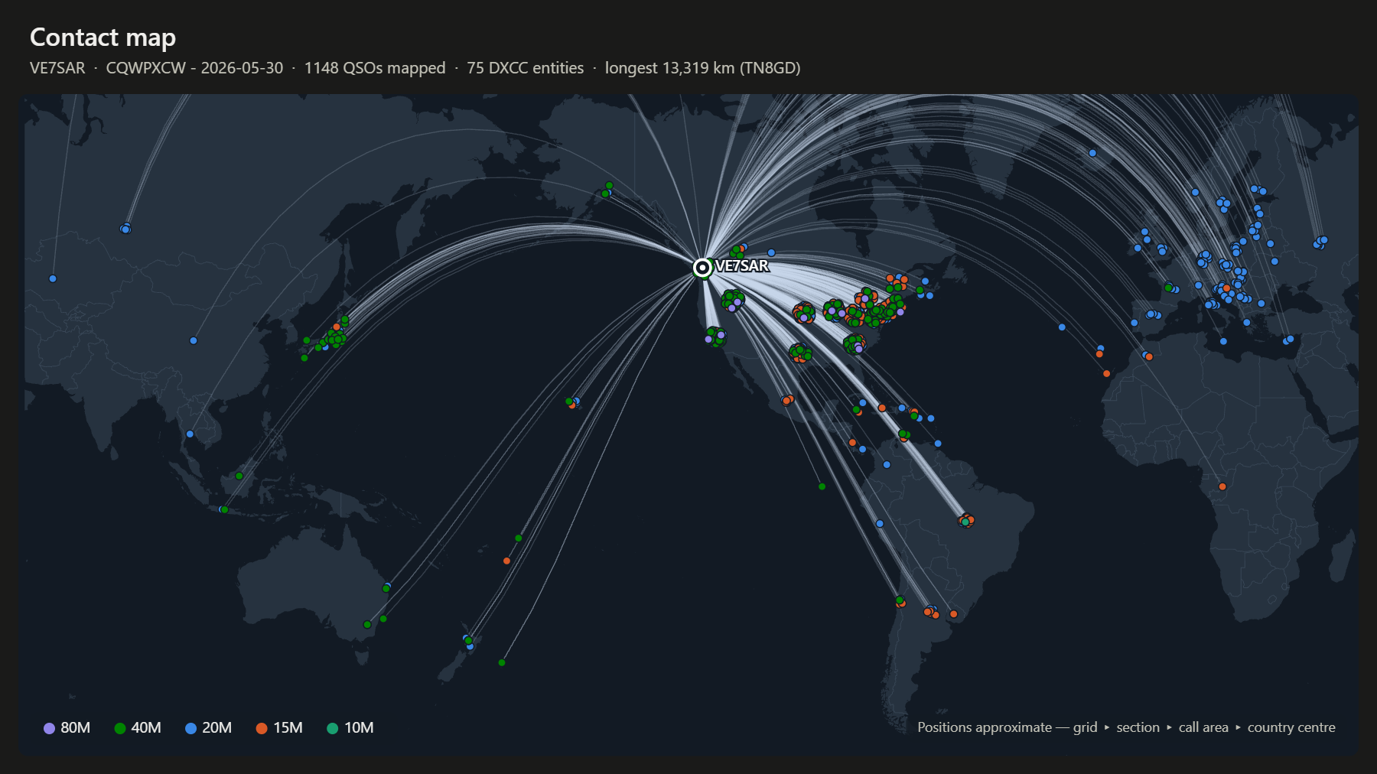
Task: Click the CQWPXCW - 2026-05-30 contest text
Action: (194, 68)
